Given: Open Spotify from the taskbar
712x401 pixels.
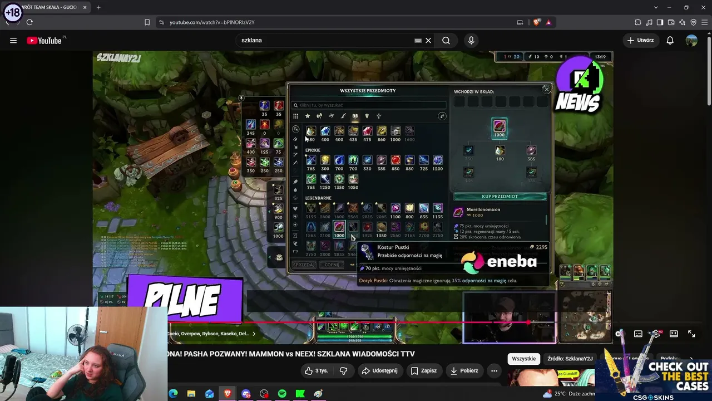Looking at the screenshot, I should pyautogui.click(x=282, y=394).
